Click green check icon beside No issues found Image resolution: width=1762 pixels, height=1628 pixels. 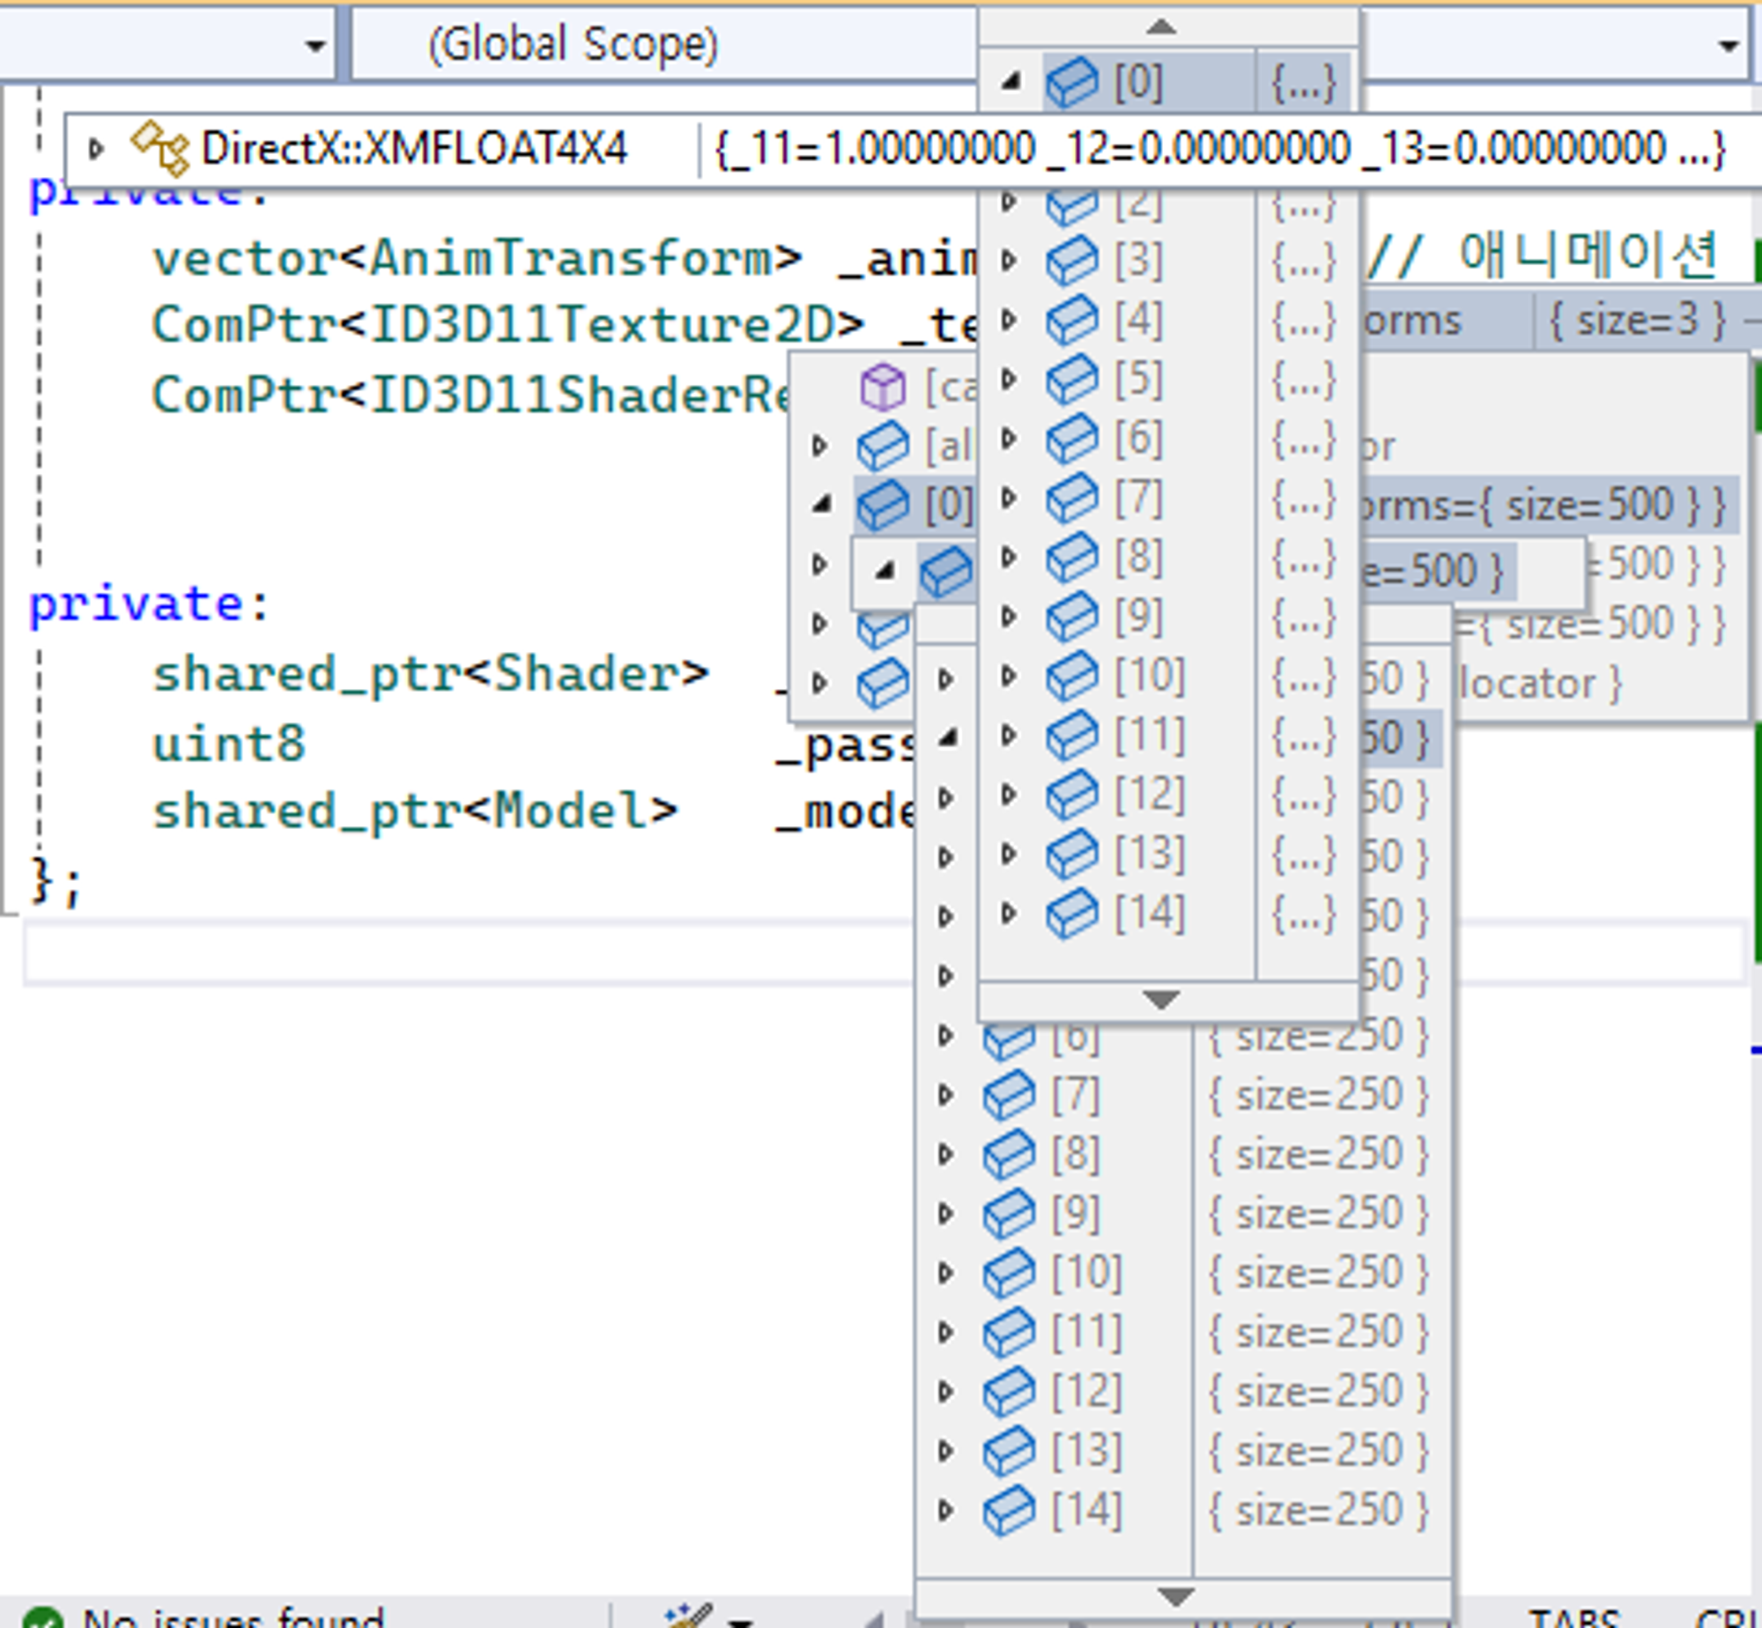[42, 1619]
